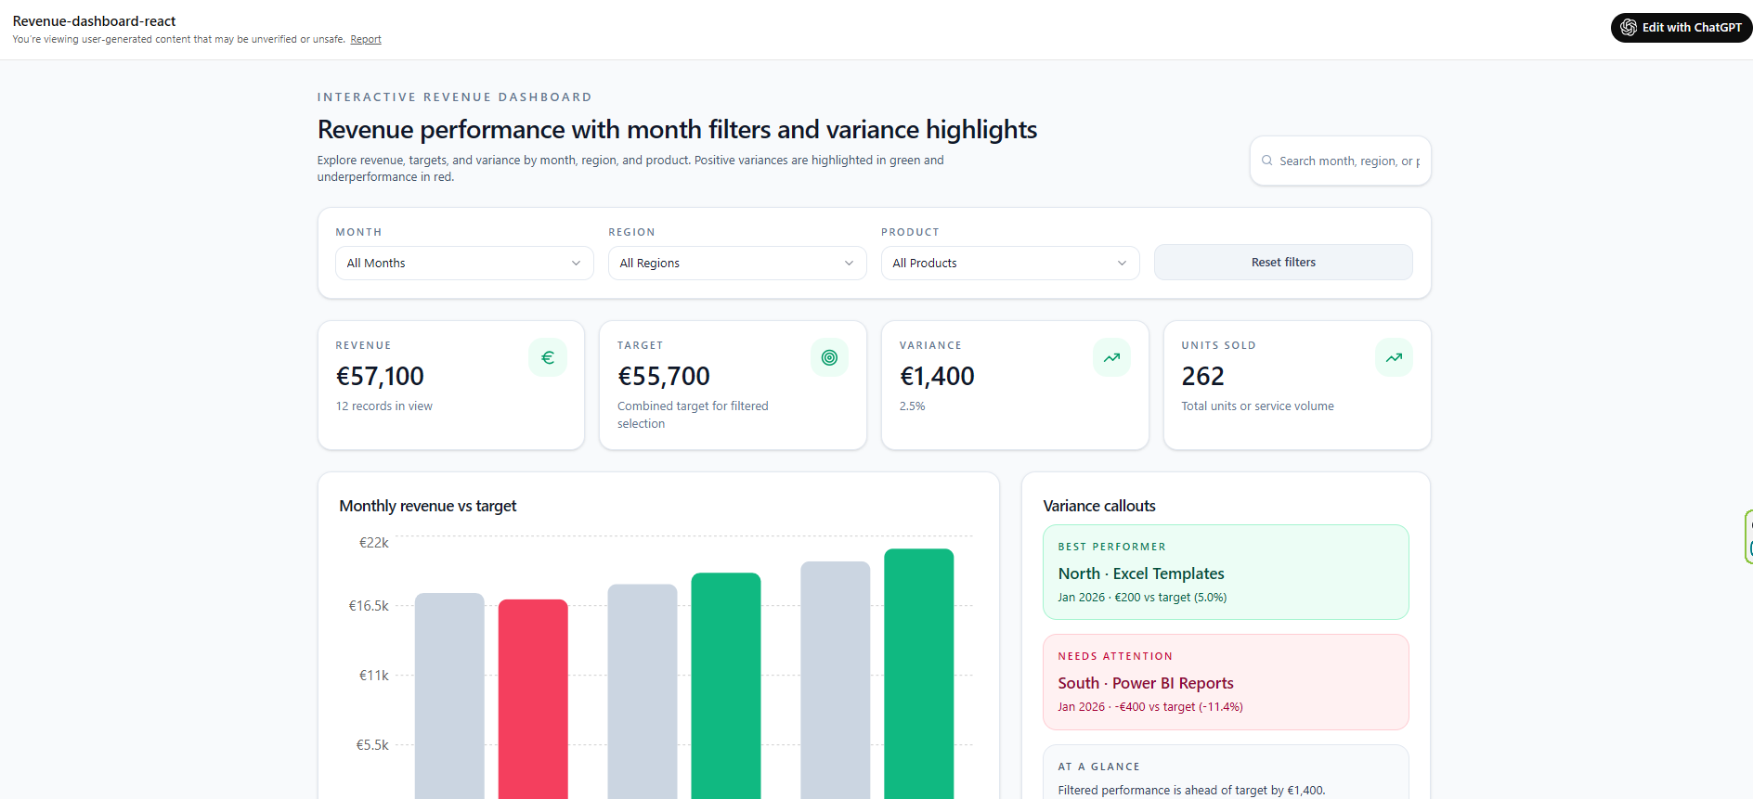1753x799 pixels.
Task: Select the 262 units sold value
Action: point(1202,376)
